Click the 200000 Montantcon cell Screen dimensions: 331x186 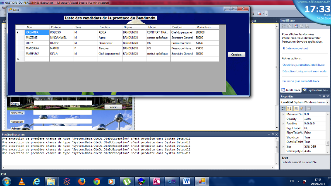tap(207, 32)
